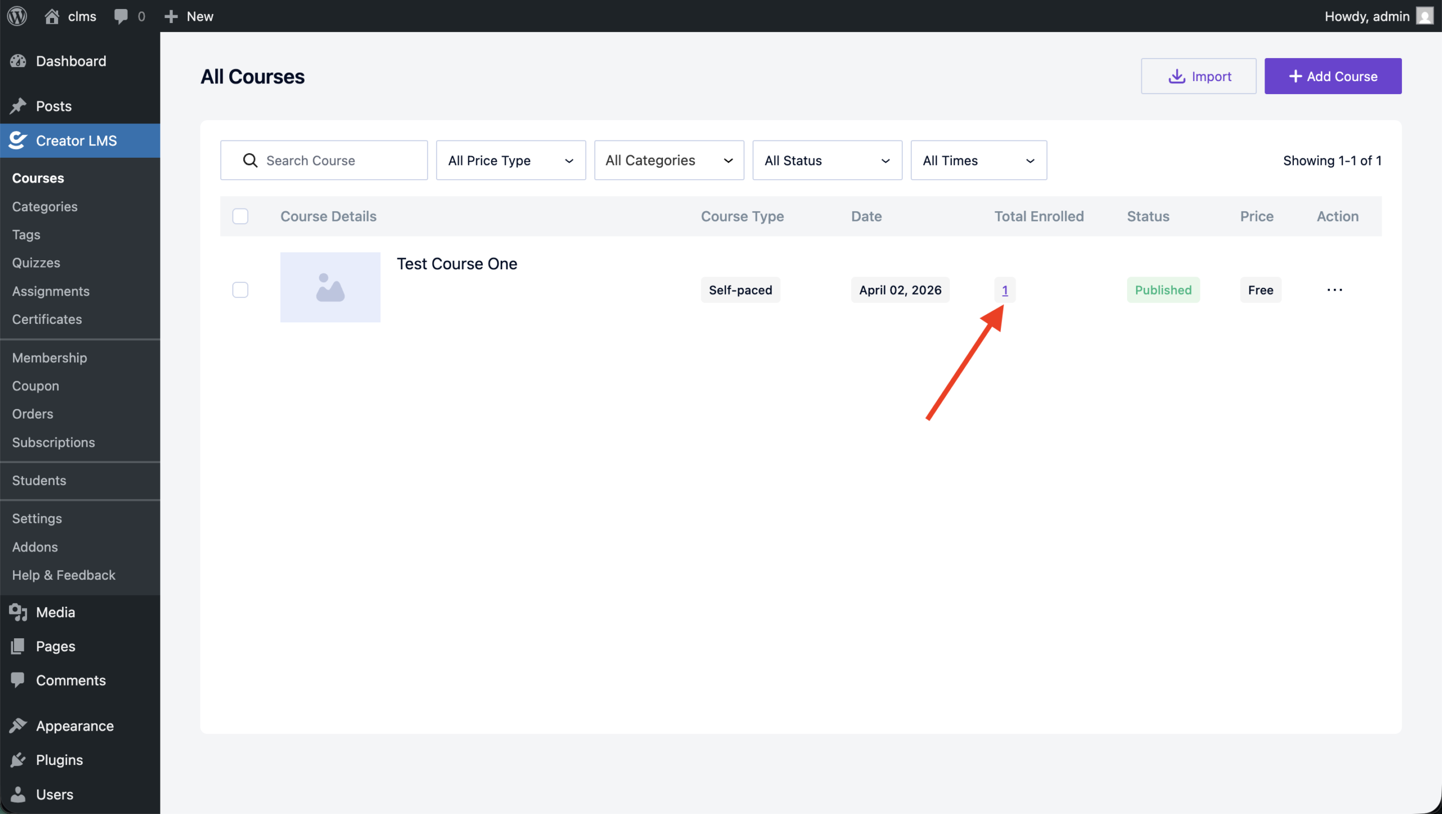The width and height of the screenshot is (1442, 814).
Task: Open the All Times dropdown
Action: click(978, 160)
